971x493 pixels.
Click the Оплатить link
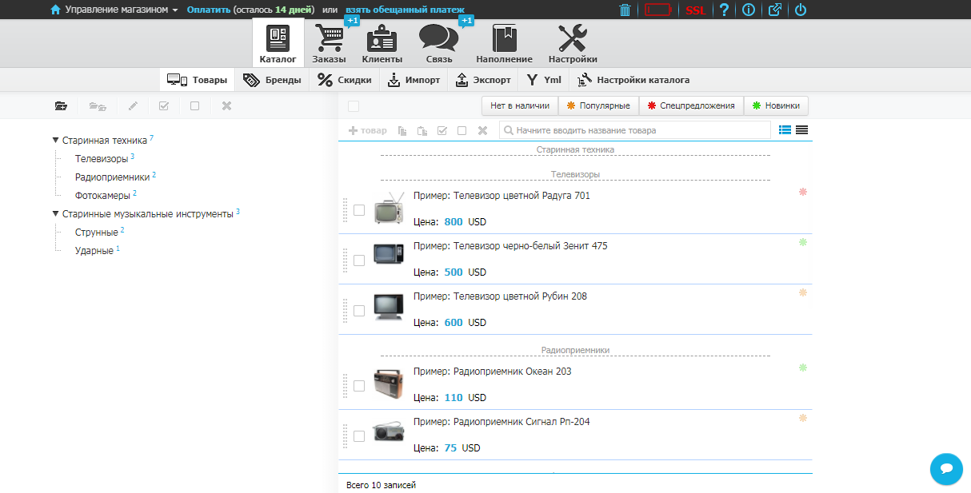208,10
